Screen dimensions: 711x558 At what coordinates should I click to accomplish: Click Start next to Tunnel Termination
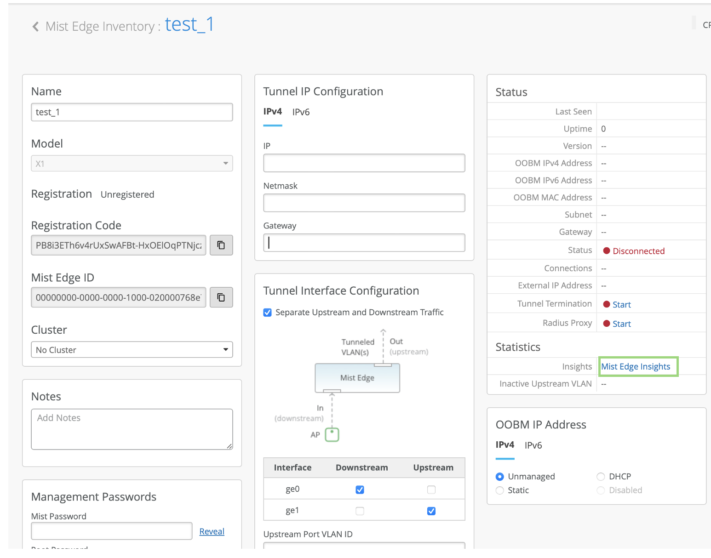[621, 305]
